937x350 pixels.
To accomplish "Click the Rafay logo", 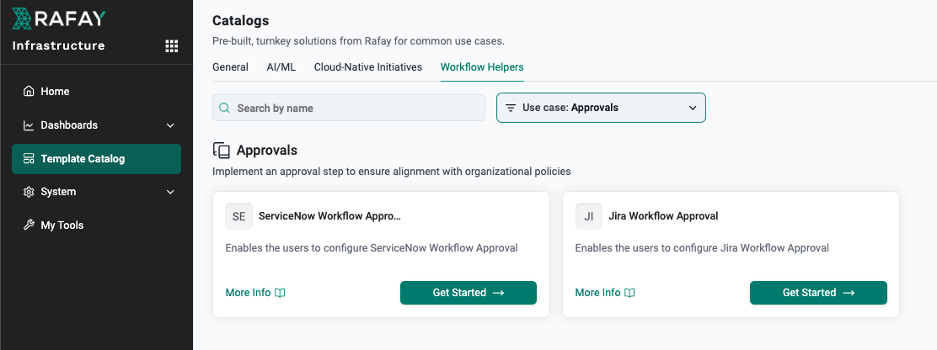I will click(59, 19).
